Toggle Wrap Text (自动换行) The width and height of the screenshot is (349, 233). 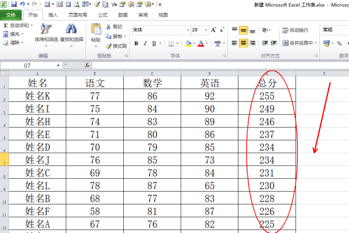click(295, 30)
